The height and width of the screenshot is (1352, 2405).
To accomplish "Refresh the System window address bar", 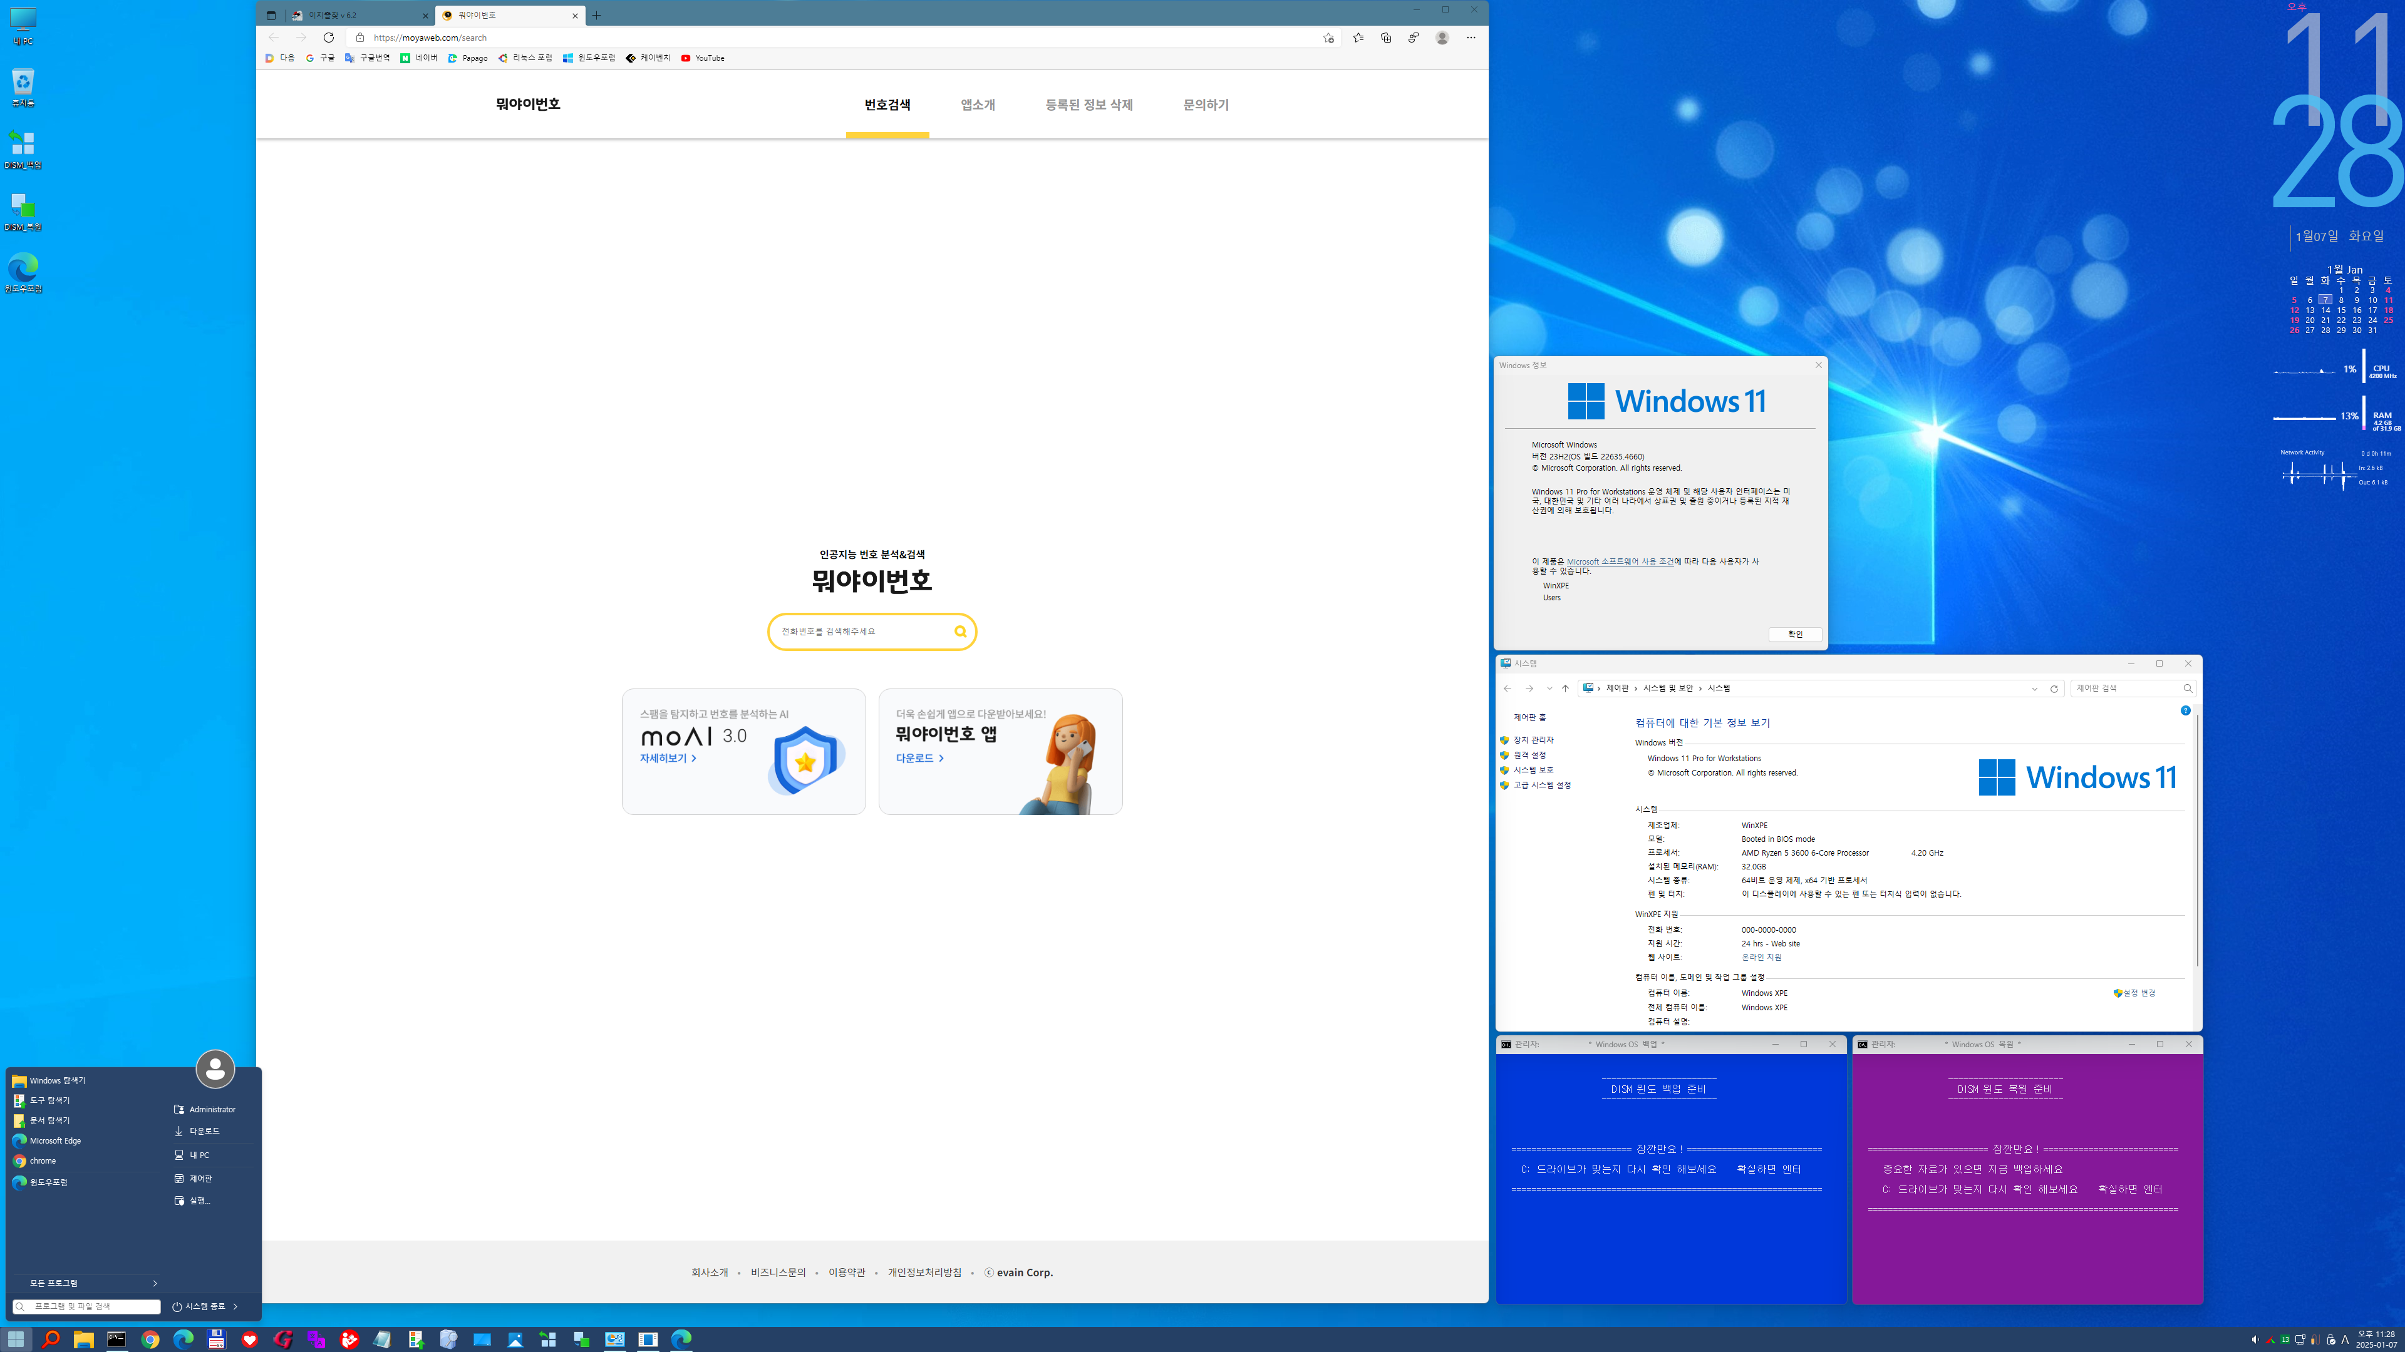I will point(2054,689).
